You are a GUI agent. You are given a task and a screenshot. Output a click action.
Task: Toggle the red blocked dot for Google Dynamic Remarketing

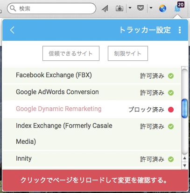(x=171, y=110)
